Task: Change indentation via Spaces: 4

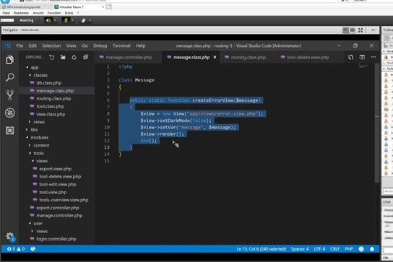Action: click(x=300, y=249)
